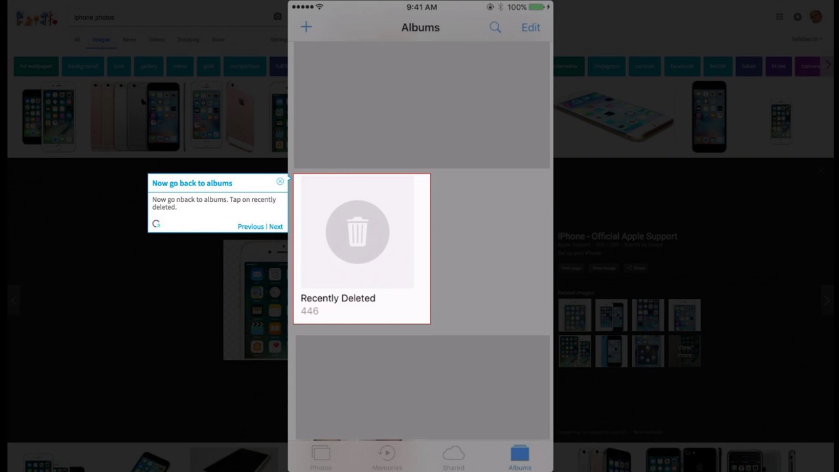This screenshot has height=472, width=839.
Task: Select the 'twitter' filter chip
Action: 718,66
